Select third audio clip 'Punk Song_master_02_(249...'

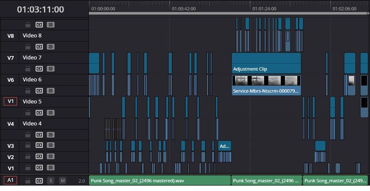coord(336,181)
